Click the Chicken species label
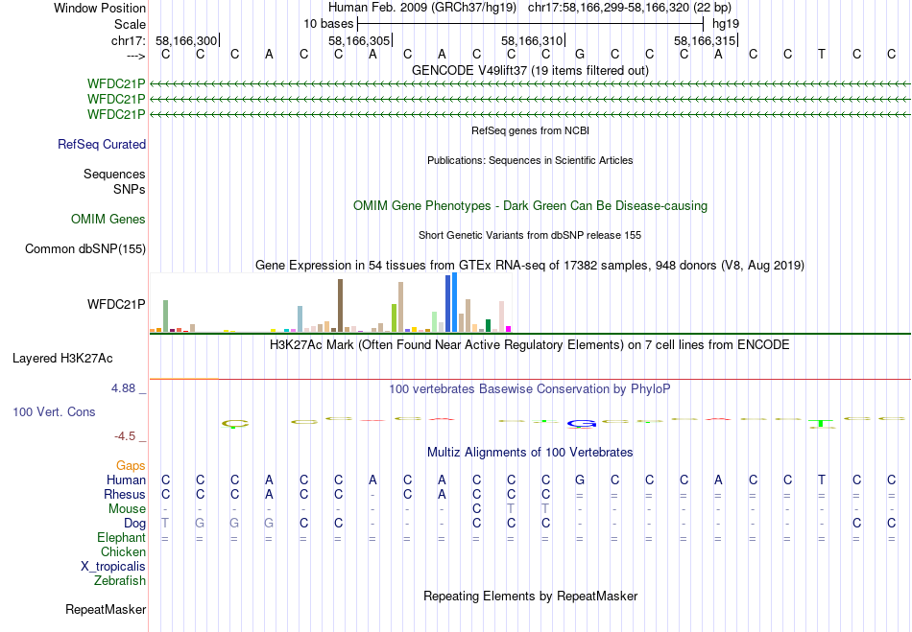 click(123, 551)
